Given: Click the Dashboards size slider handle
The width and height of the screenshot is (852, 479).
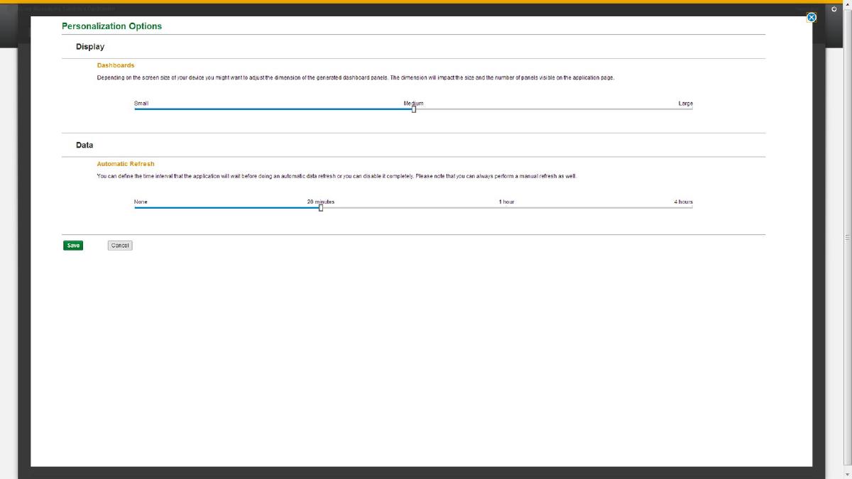Looking at the screenshot, I should (x=414, y=109).
